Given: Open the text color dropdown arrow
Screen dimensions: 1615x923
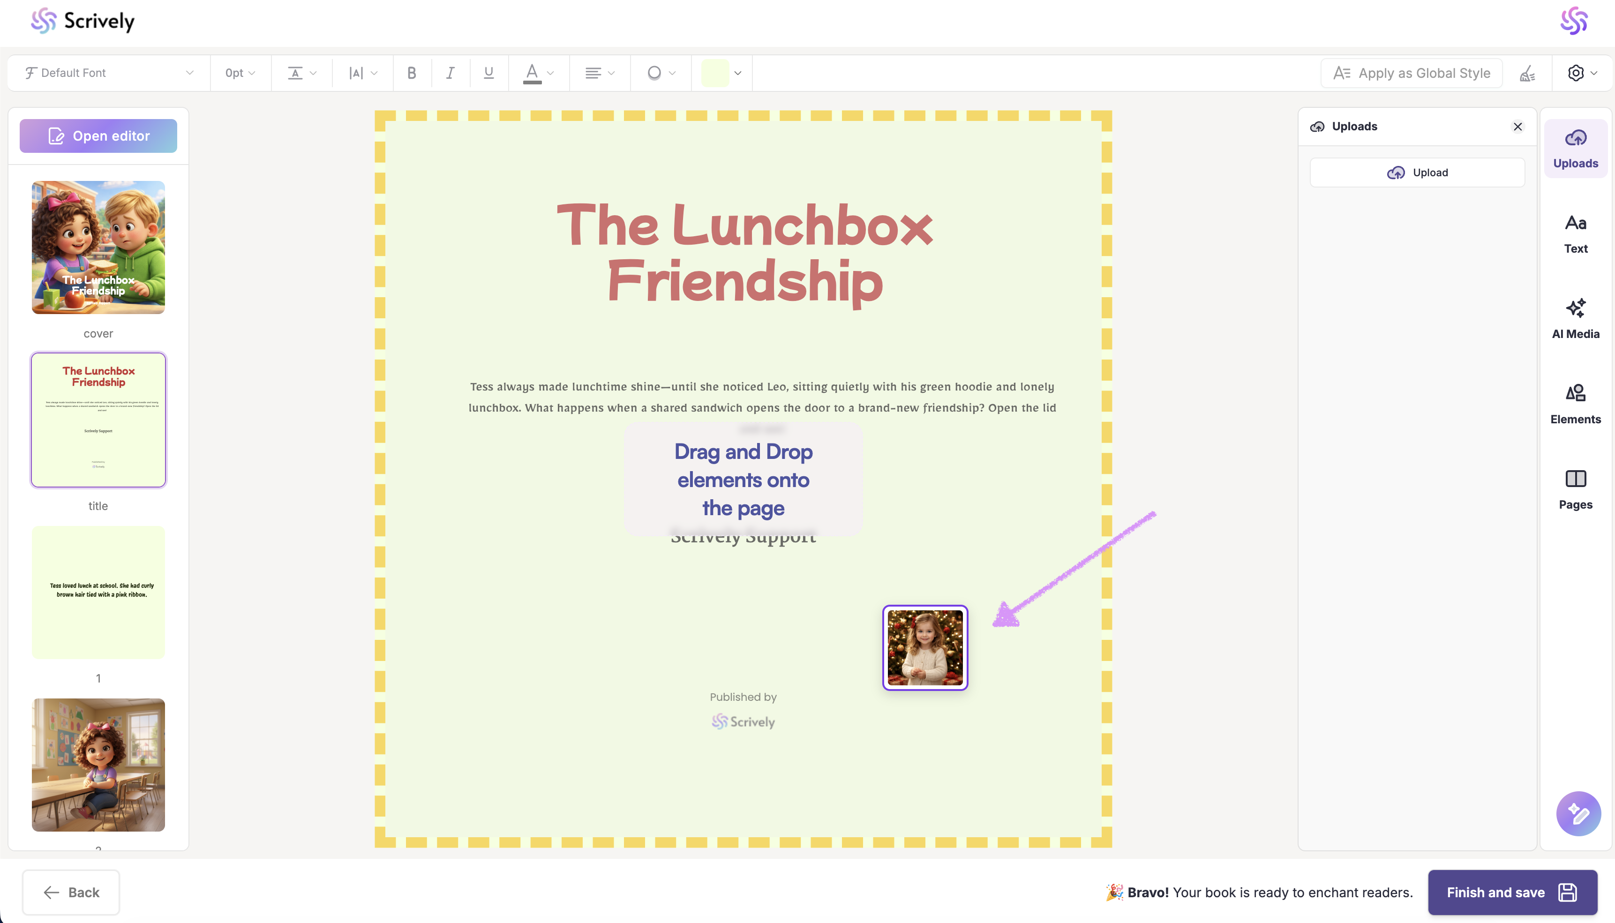Looking at the screenshot, I should [550, 73].
